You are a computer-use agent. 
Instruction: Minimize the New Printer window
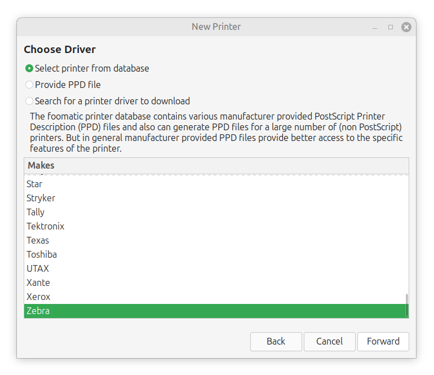point(375,27)
